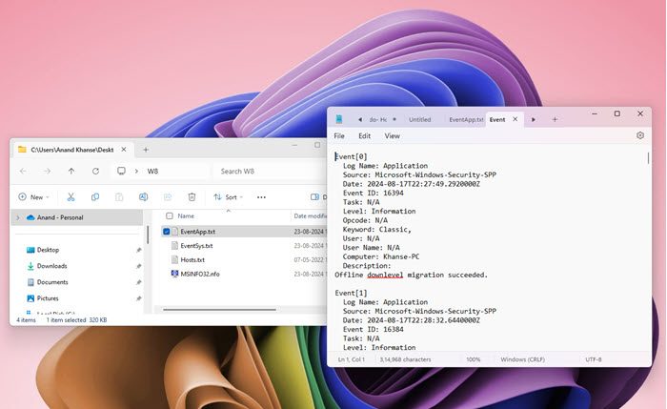The image size is (667, 409).
Task: Click the Cut scissors icon in Explorer toolbar
Action: point(71,196)
